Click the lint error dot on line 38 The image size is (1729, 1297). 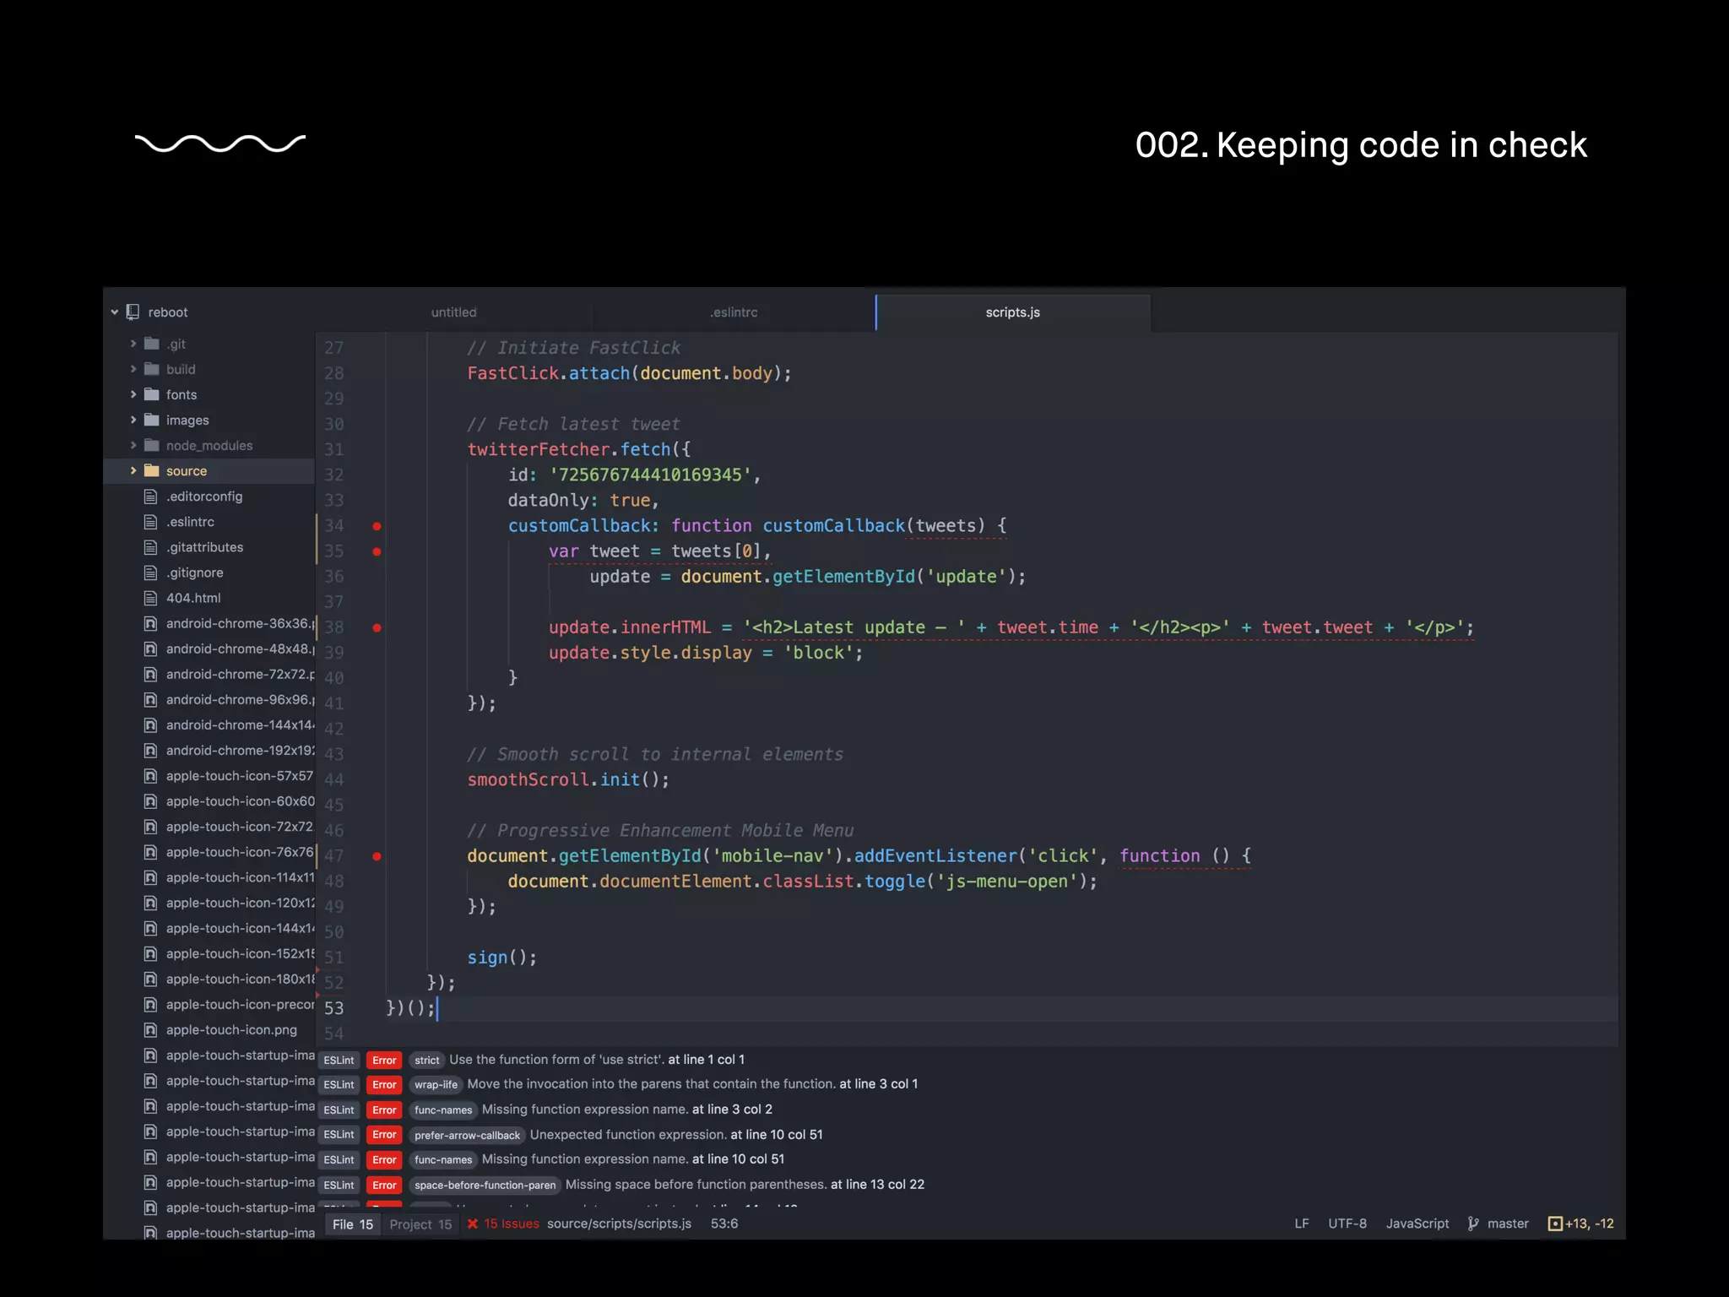pos(377,627)
